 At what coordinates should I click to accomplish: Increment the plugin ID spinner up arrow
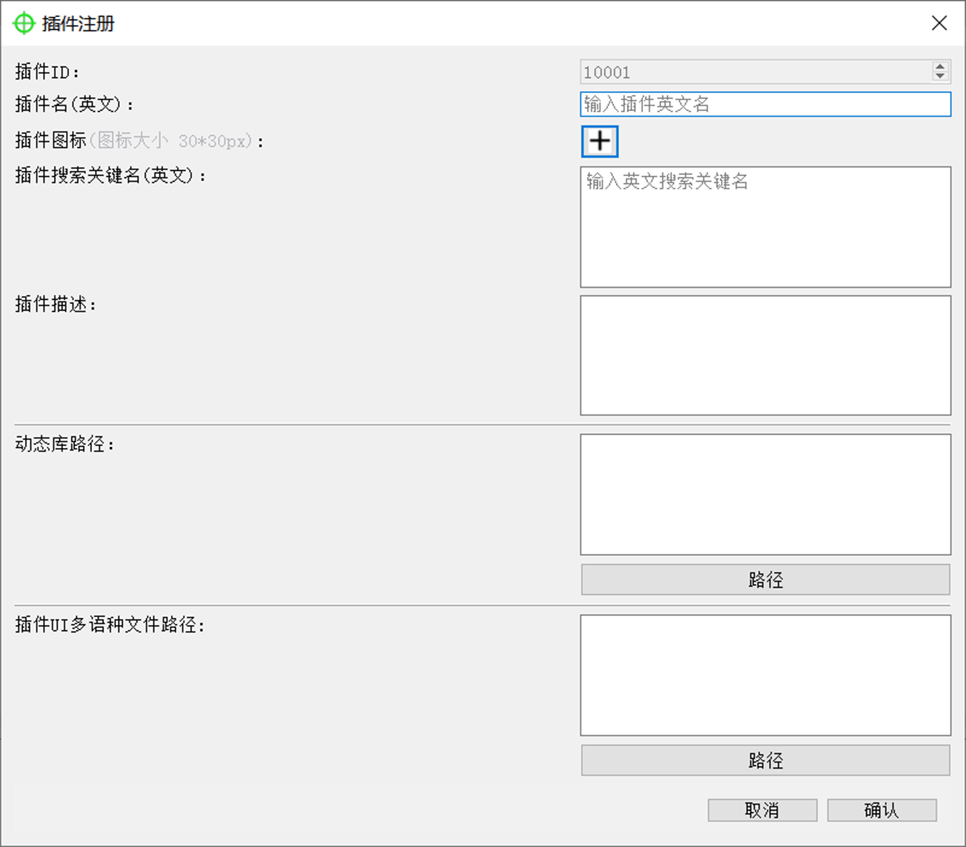coord(940,67)
